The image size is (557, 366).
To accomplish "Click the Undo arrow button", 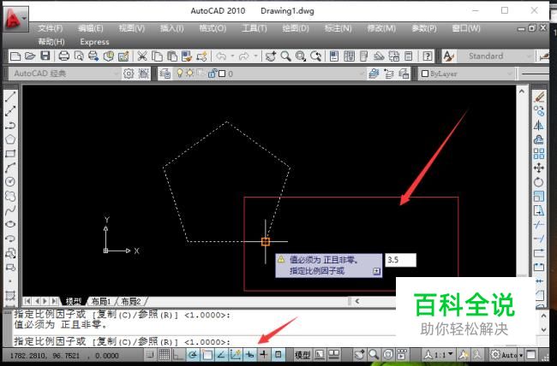I will point(221,56).
